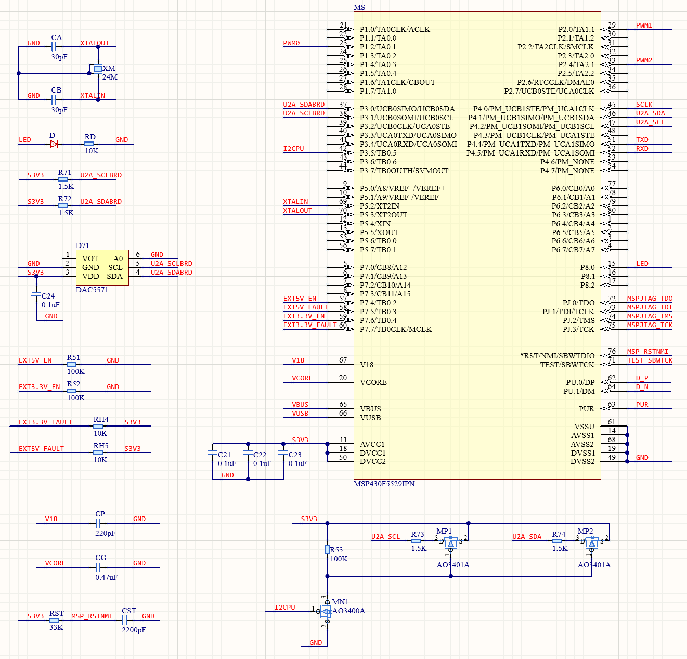Image resolution: width=687 pixels, height=659 pixels.
Task: Click the MSPJTAG_TDI net label
Action: [x=650, y=307]
